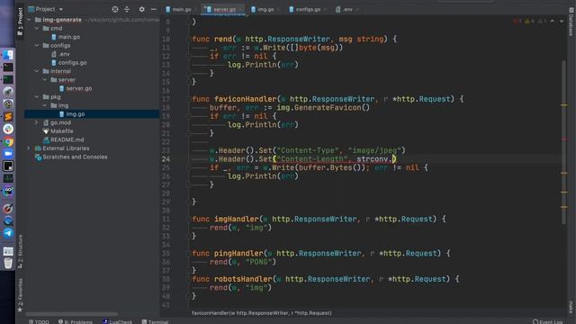Click the locate-in-project target icon
This screenshot has width=576, height=324.
[115, 9]
